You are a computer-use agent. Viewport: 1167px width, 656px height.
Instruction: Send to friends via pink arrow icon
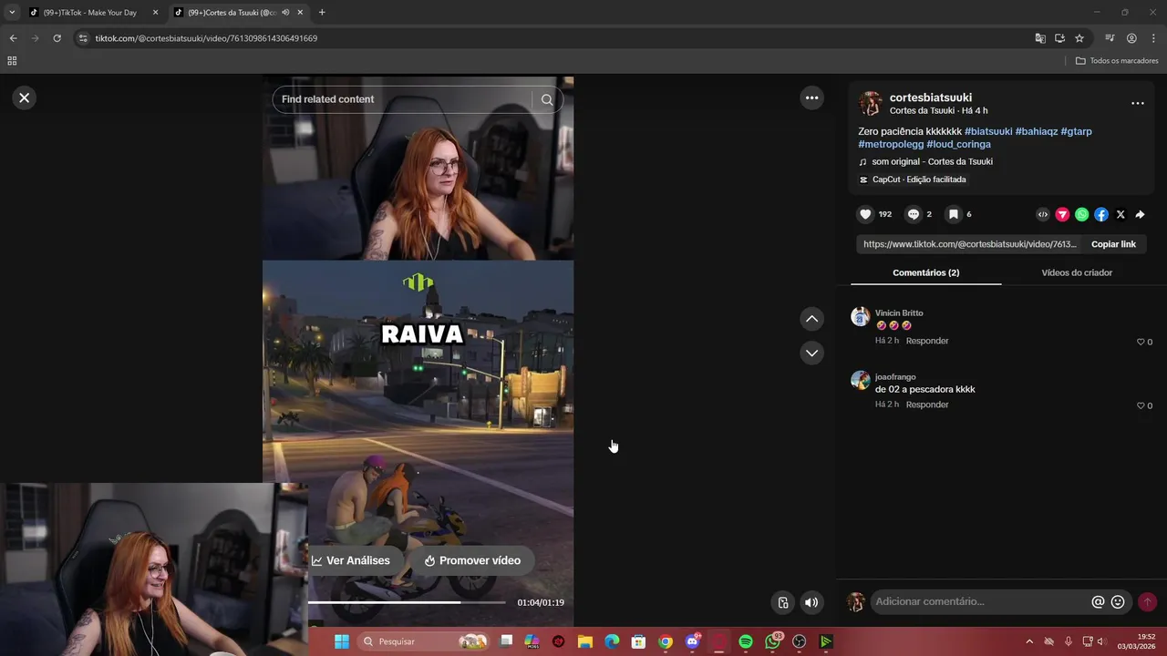[1062, 215]
